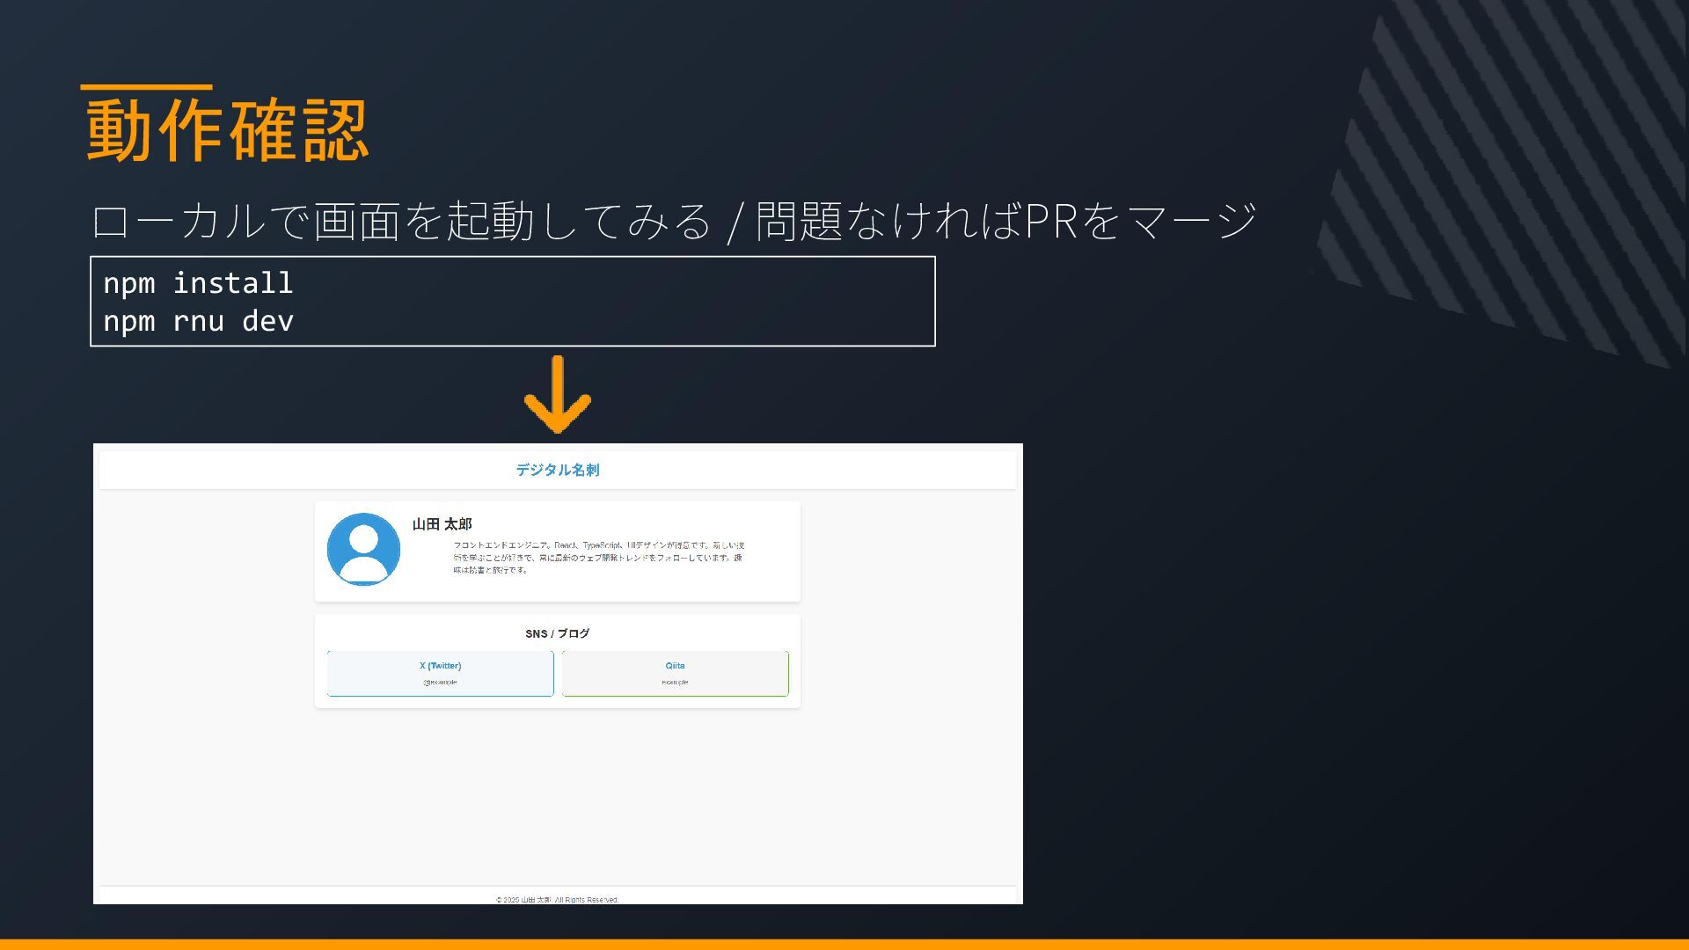Select the 動作確認 slide title

[x=227, y=130]
